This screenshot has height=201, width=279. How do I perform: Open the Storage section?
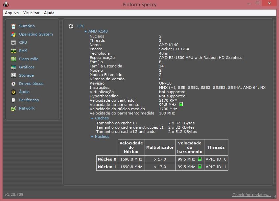26,75
